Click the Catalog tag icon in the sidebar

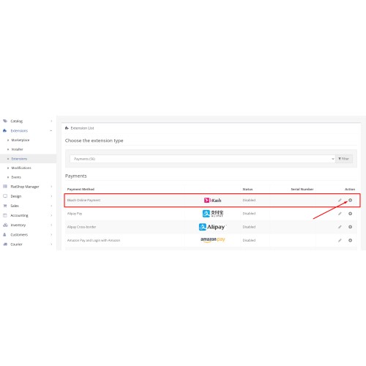5,121
